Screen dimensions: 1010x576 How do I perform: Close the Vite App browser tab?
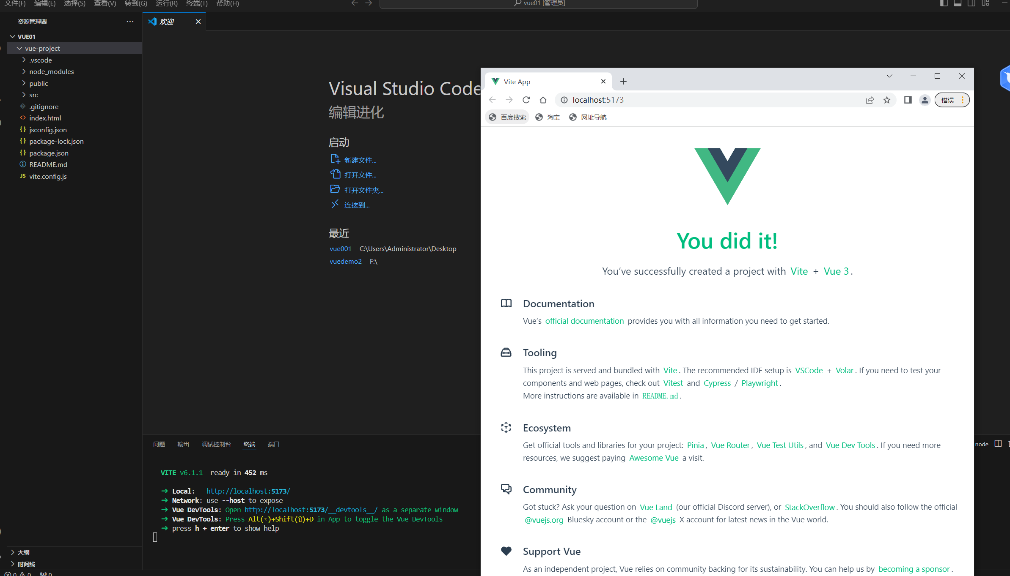[603, 82]
